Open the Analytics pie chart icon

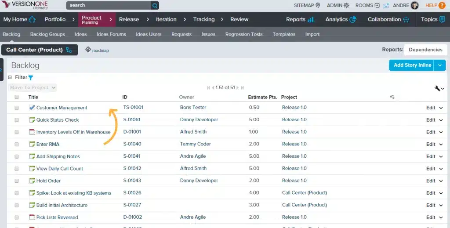coord(352,19)
